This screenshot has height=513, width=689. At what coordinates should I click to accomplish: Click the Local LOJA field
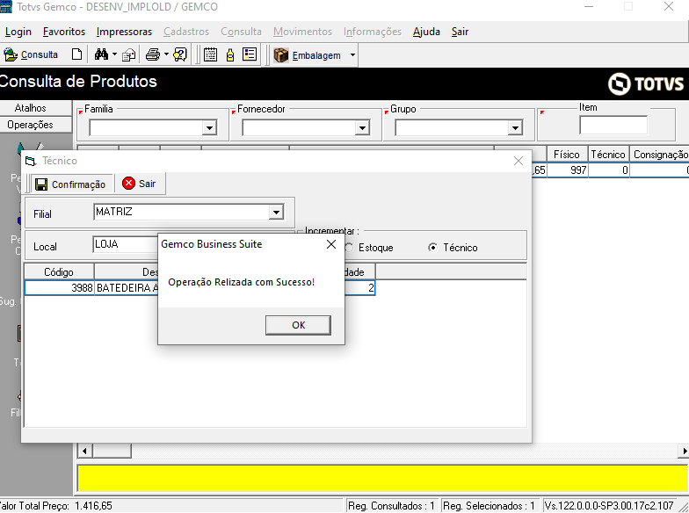click(126, 244)
